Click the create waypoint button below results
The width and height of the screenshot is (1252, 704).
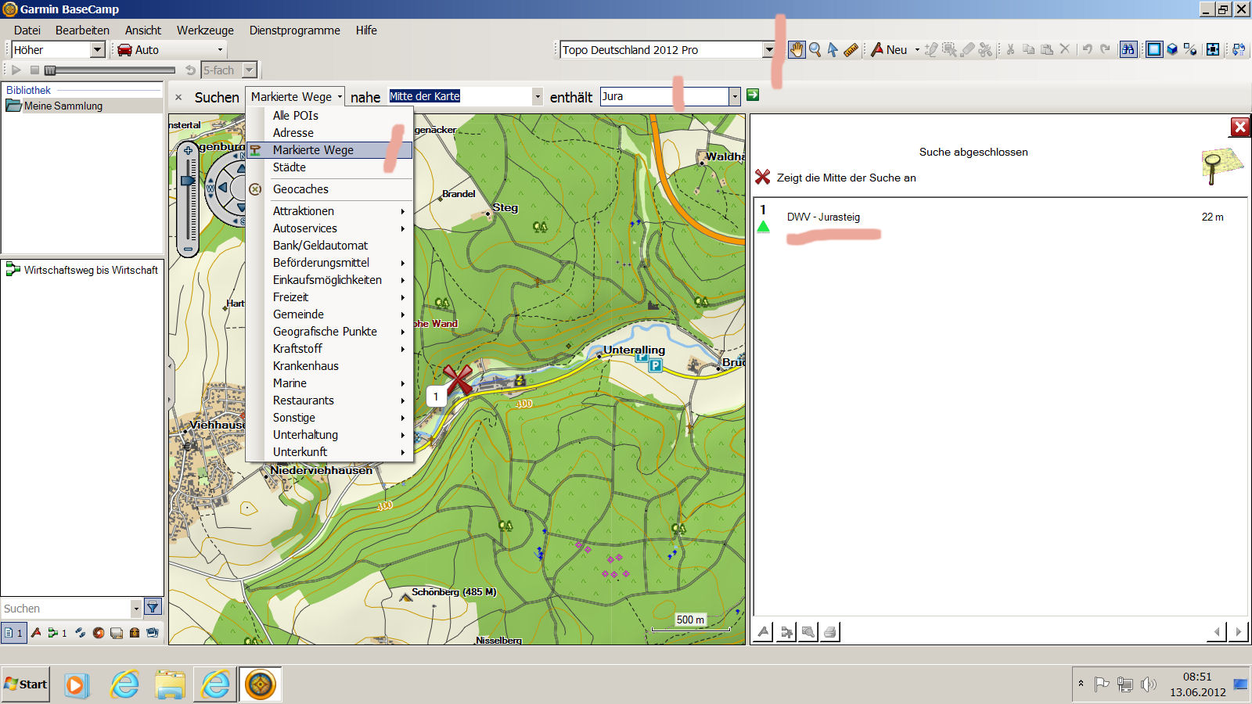pos(764,631)
